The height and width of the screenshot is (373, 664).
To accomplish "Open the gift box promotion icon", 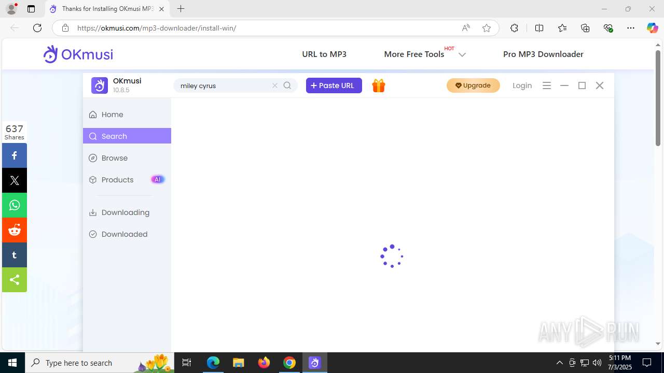I will (379, 85).
